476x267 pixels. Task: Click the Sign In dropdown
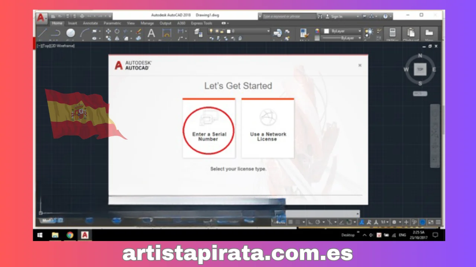coord(341,16)
